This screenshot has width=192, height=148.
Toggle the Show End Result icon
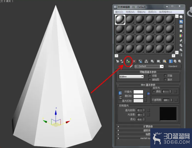coord(171,61)
